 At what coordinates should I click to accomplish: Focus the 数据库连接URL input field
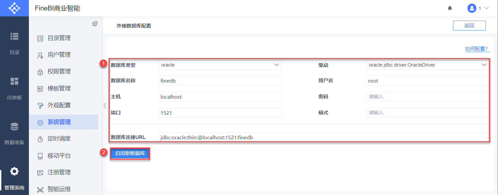(323, 137)
